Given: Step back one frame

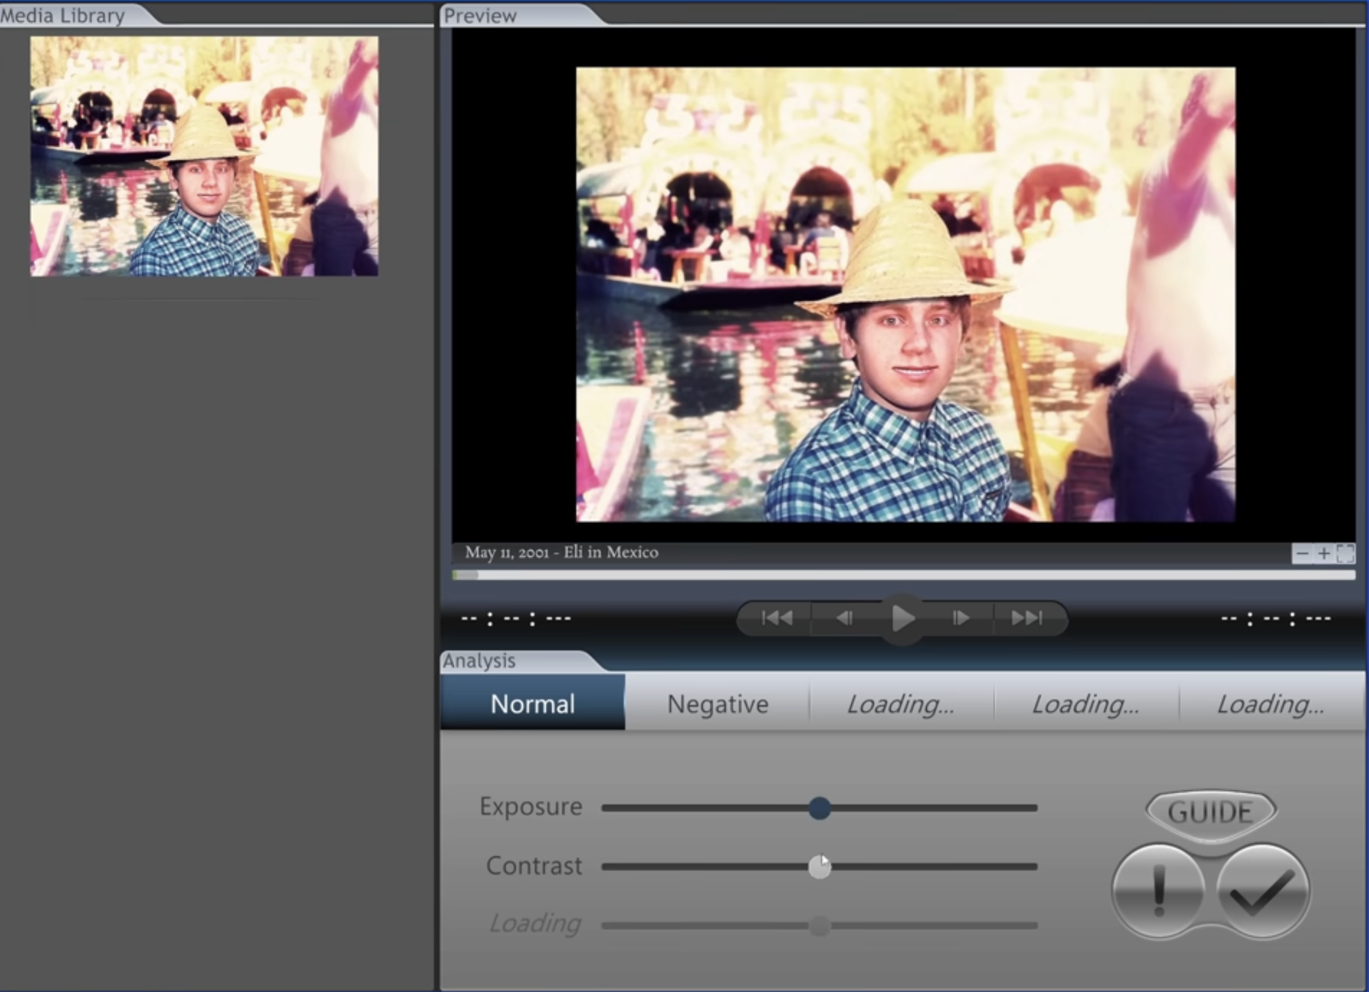Looking at the screenshot, I should [844, 618].
